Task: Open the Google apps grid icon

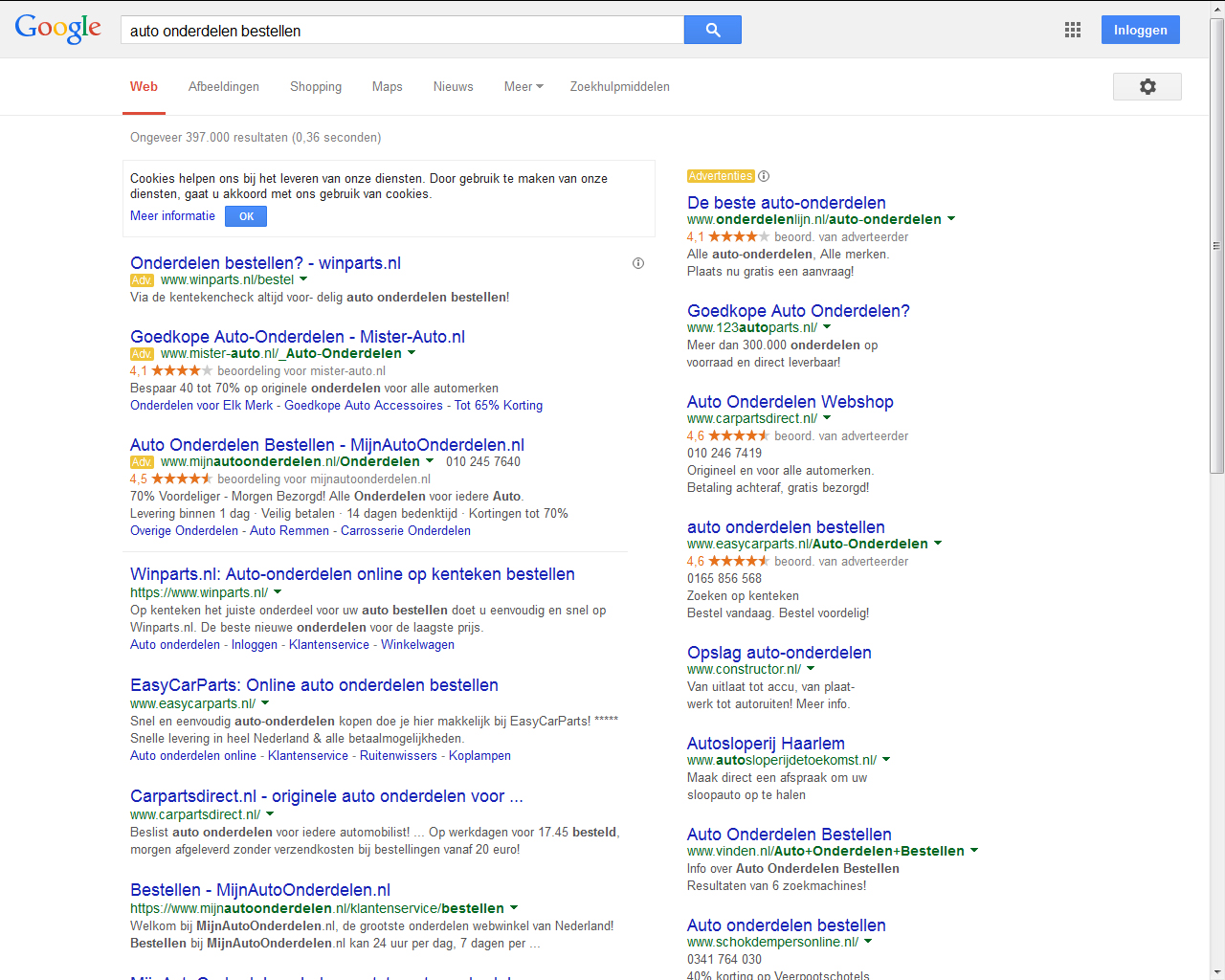Action: click(1073, 30)
